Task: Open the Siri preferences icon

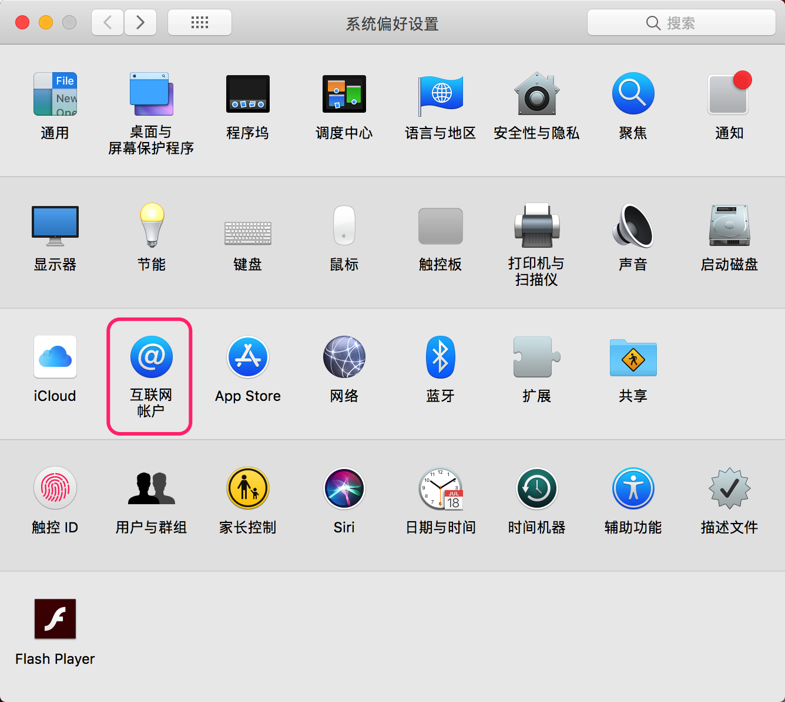Action: pyautogui.click(x=344, y=489)
